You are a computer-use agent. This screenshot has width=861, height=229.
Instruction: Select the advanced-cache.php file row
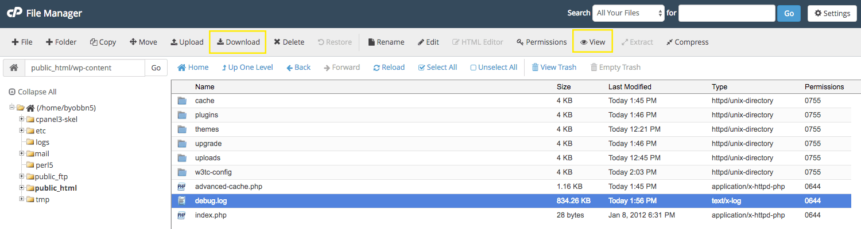pos(228,187)
